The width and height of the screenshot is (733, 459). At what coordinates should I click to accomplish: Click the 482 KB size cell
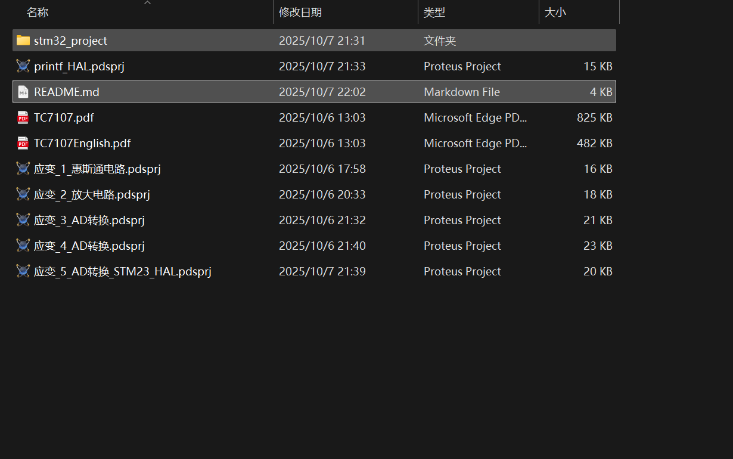tap(594, 143)
